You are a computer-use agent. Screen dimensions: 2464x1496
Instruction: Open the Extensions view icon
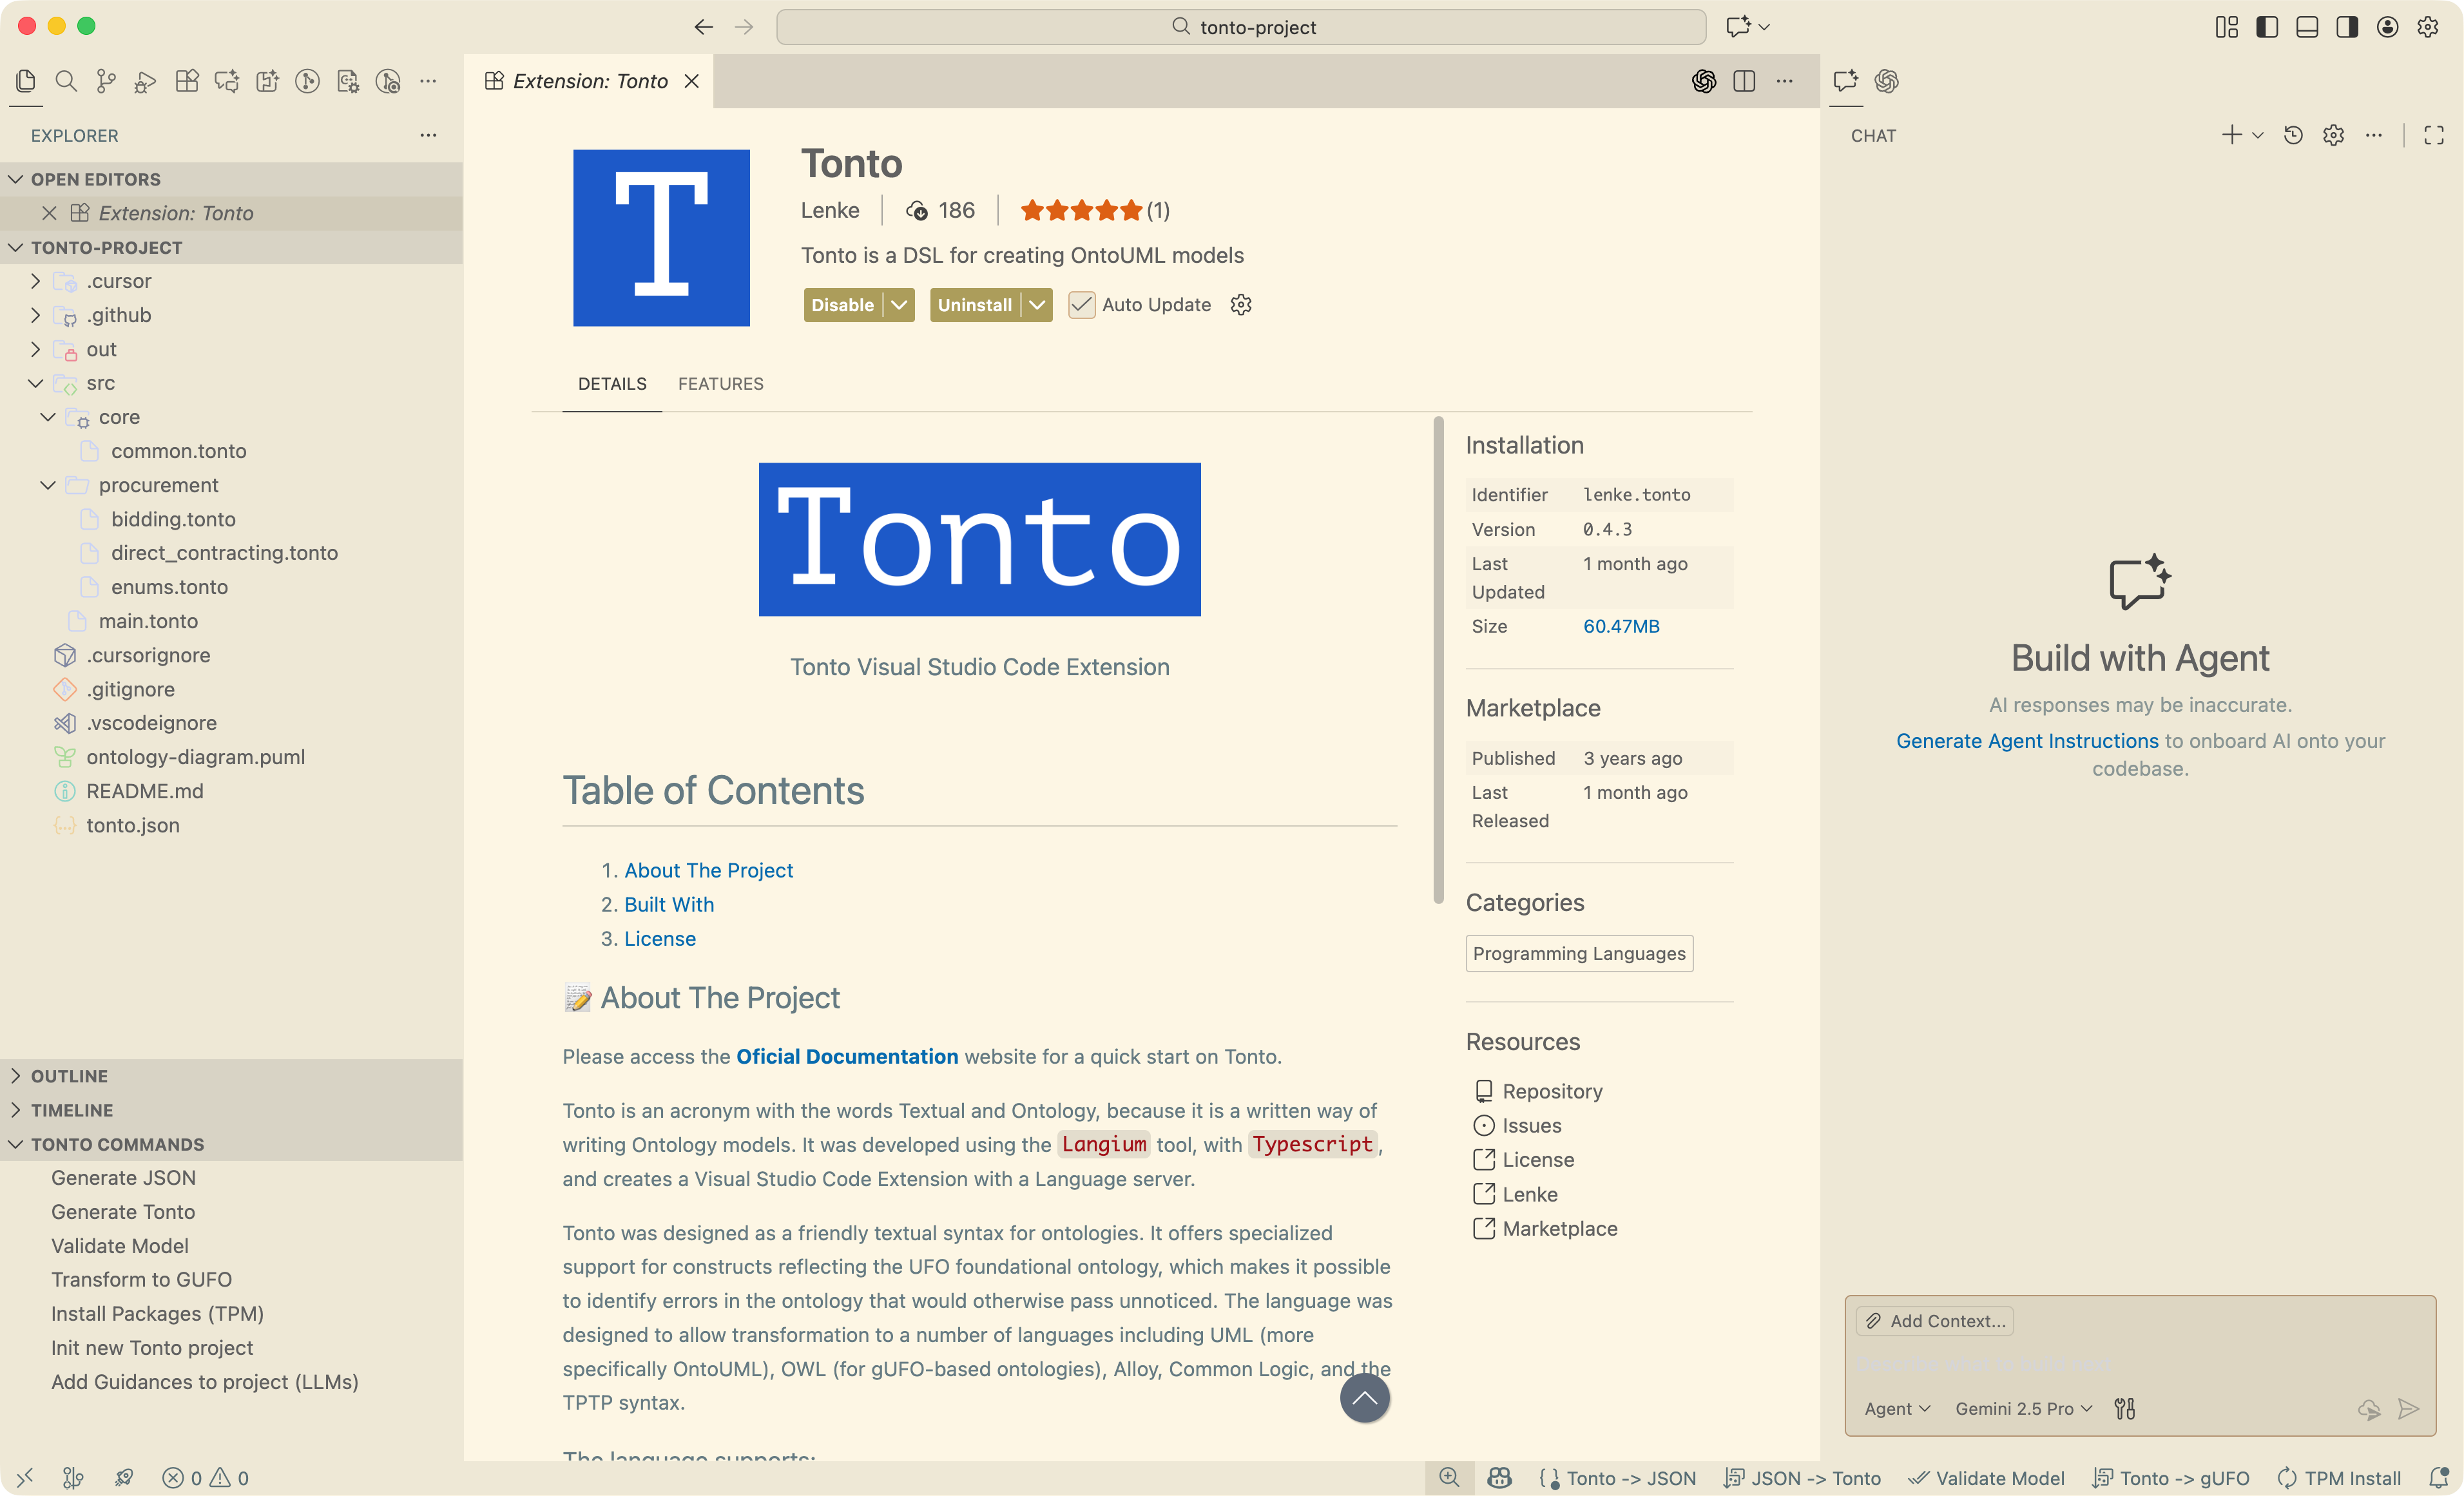pyautogui.click(x=187, y=81)
